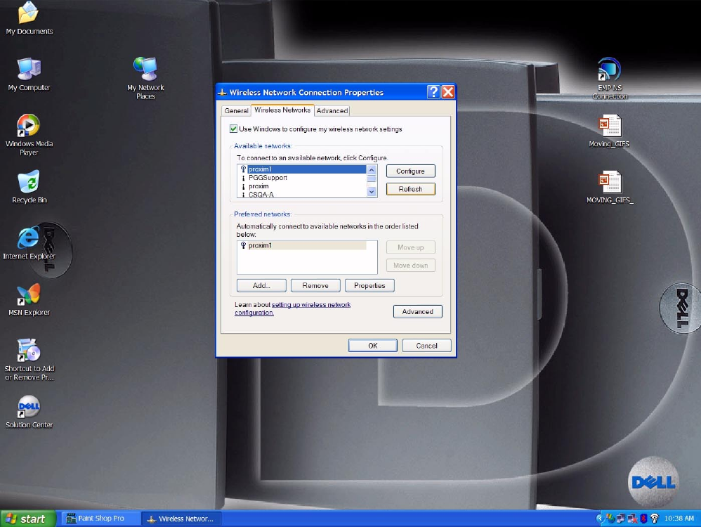The height and width of the screenshot is (527, 701).
Task: Select the My Computer desktop icon
Action: click(x=29, y=74)
